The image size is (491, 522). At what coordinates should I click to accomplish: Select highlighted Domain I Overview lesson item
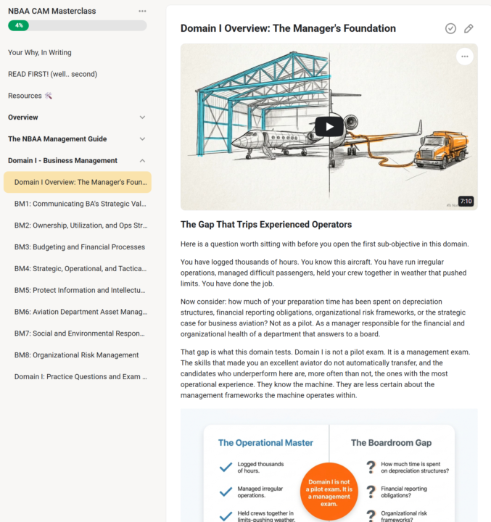[78, 182]
